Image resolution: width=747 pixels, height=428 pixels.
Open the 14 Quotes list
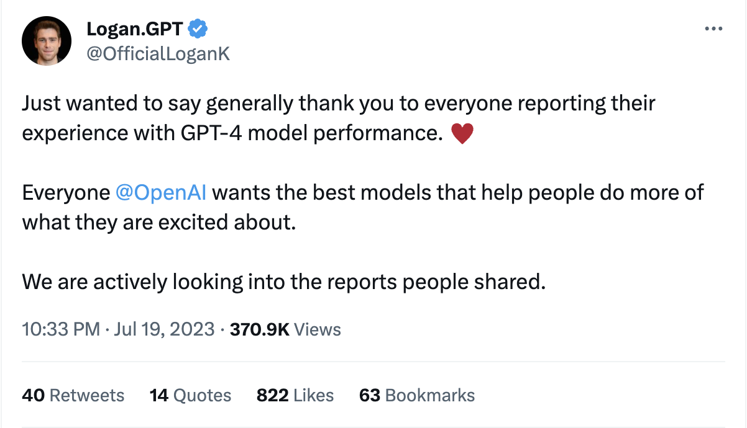(190, 395)
